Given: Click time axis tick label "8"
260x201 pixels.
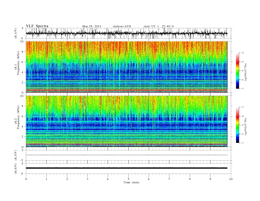Looking at the screenshot, I should coord(190,179).
